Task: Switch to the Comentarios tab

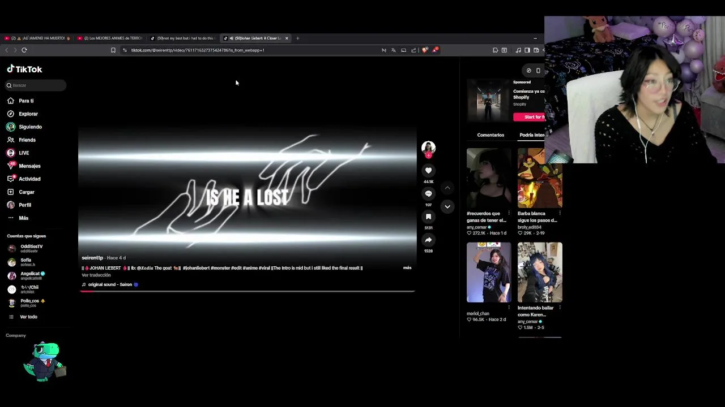Action: click(491, 135)
